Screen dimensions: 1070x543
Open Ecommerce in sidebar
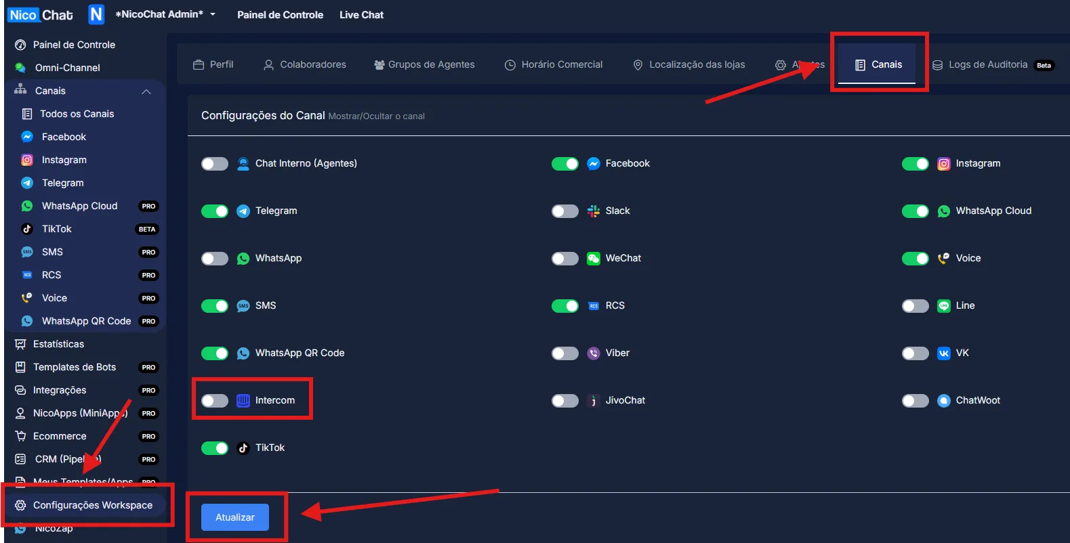[x=60, y=436]
